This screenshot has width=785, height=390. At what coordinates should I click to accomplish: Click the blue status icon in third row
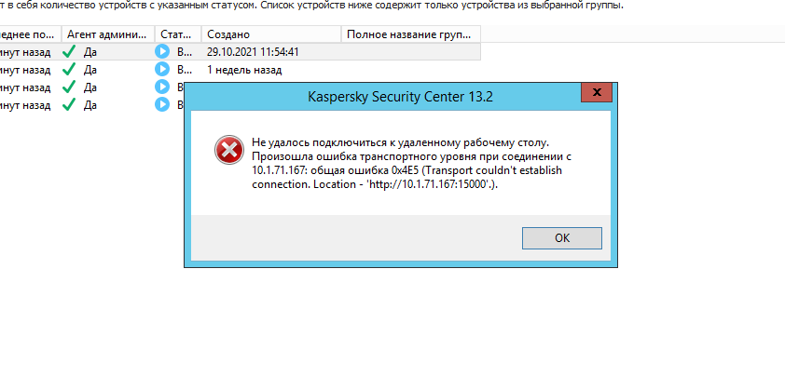tap(162, 87)
